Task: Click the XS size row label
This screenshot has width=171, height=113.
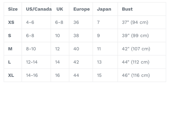Action: pos(11,22)
